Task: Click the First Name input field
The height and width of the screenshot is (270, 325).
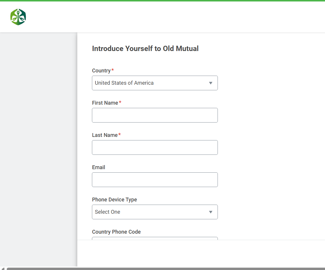Action: click(x=155, y=115)
